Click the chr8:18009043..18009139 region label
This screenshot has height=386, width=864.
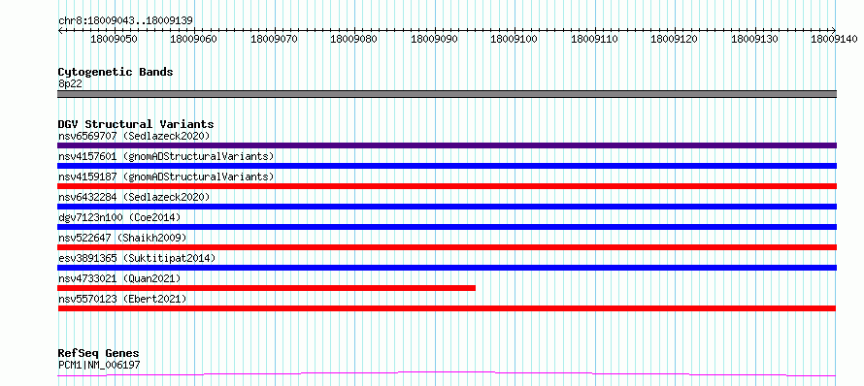click(x=125, y=21)
